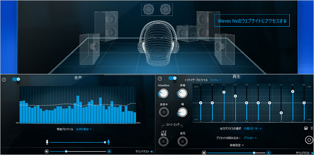Adjust the voice panel volume slider handle

[x=66, y=151]
